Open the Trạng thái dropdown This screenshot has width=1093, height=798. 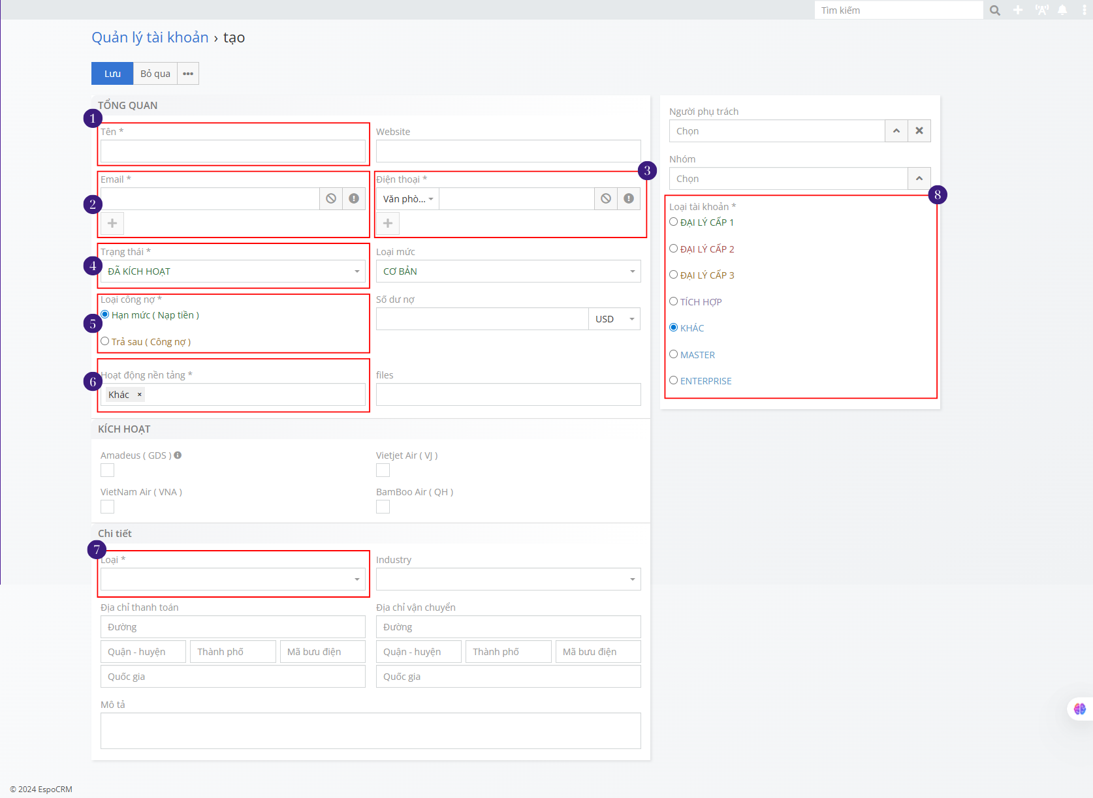232,271
